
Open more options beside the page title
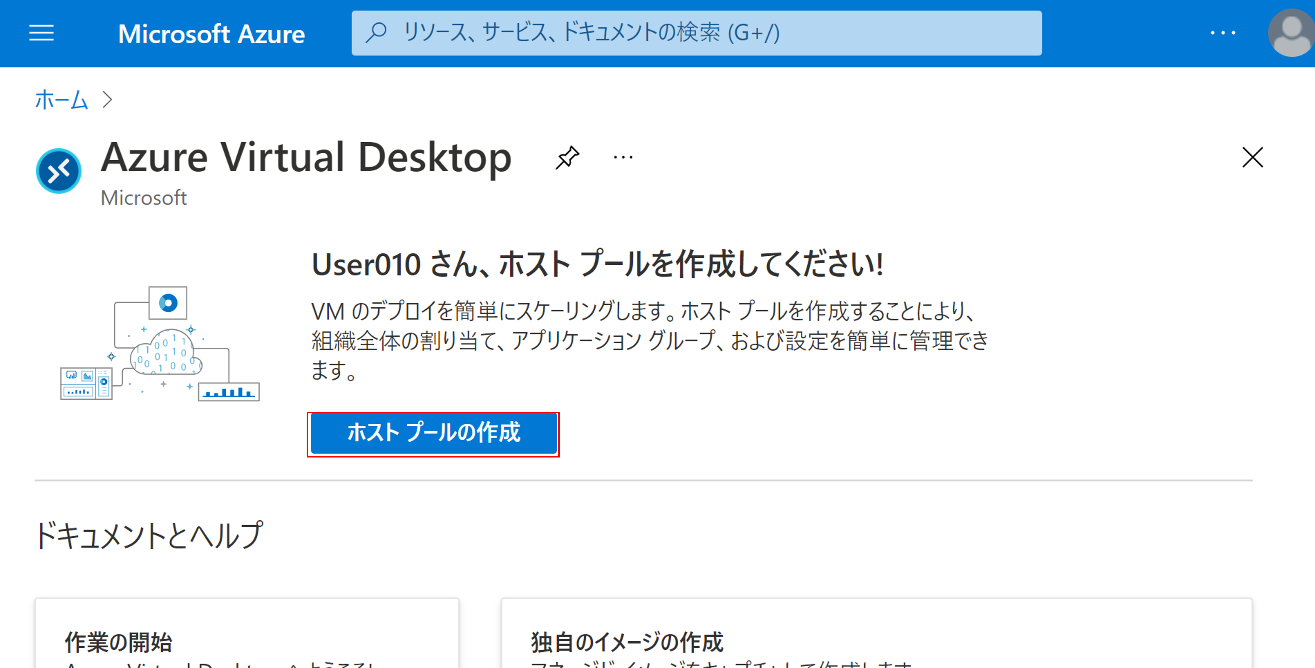tap(623, 157)
